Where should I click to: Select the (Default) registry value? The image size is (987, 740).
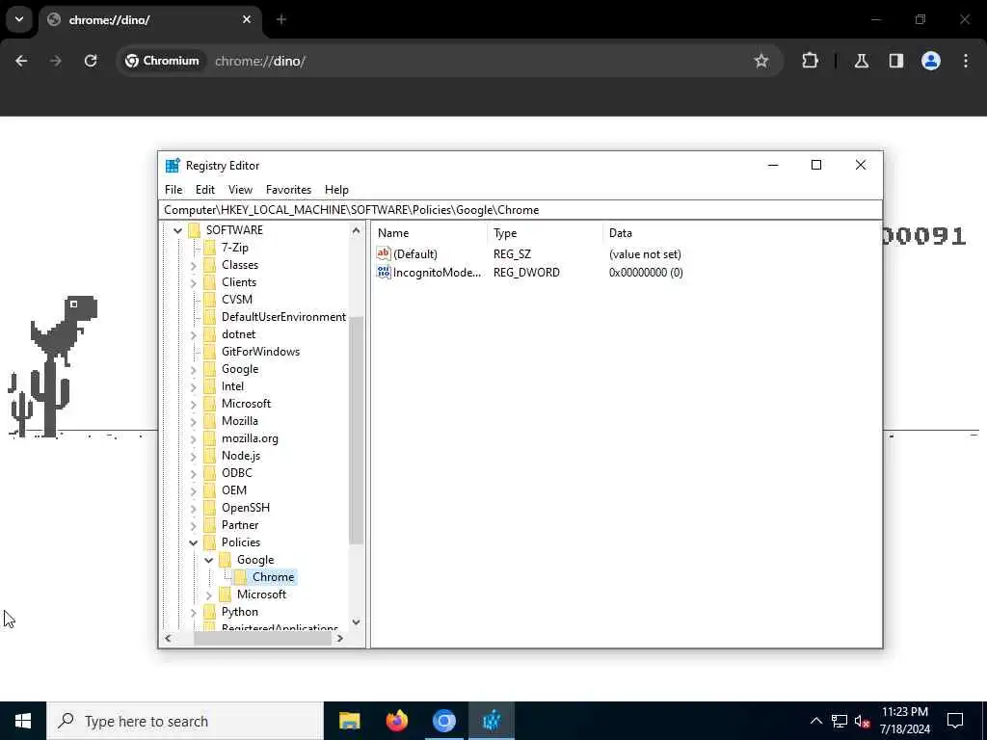414,254
